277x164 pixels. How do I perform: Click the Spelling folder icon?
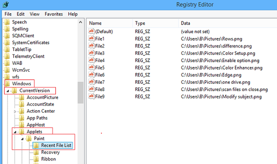(7, 29)
